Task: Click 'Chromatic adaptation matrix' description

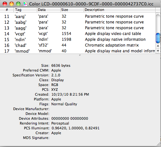Action: tap(112, 45)
